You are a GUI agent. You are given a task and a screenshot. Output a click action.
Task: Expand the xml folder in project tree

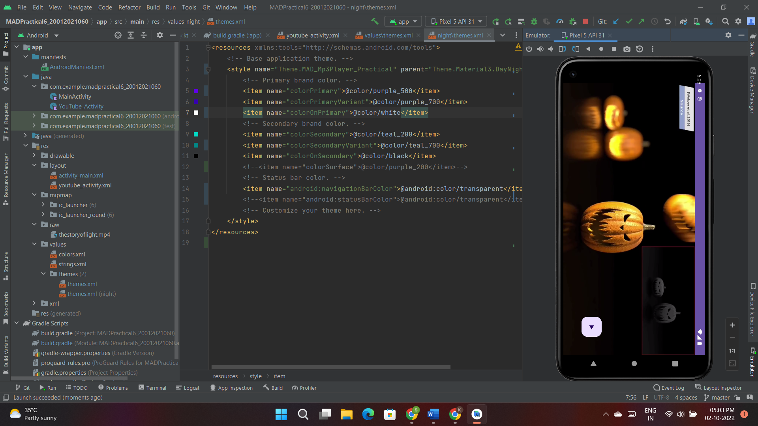point(34,303)
